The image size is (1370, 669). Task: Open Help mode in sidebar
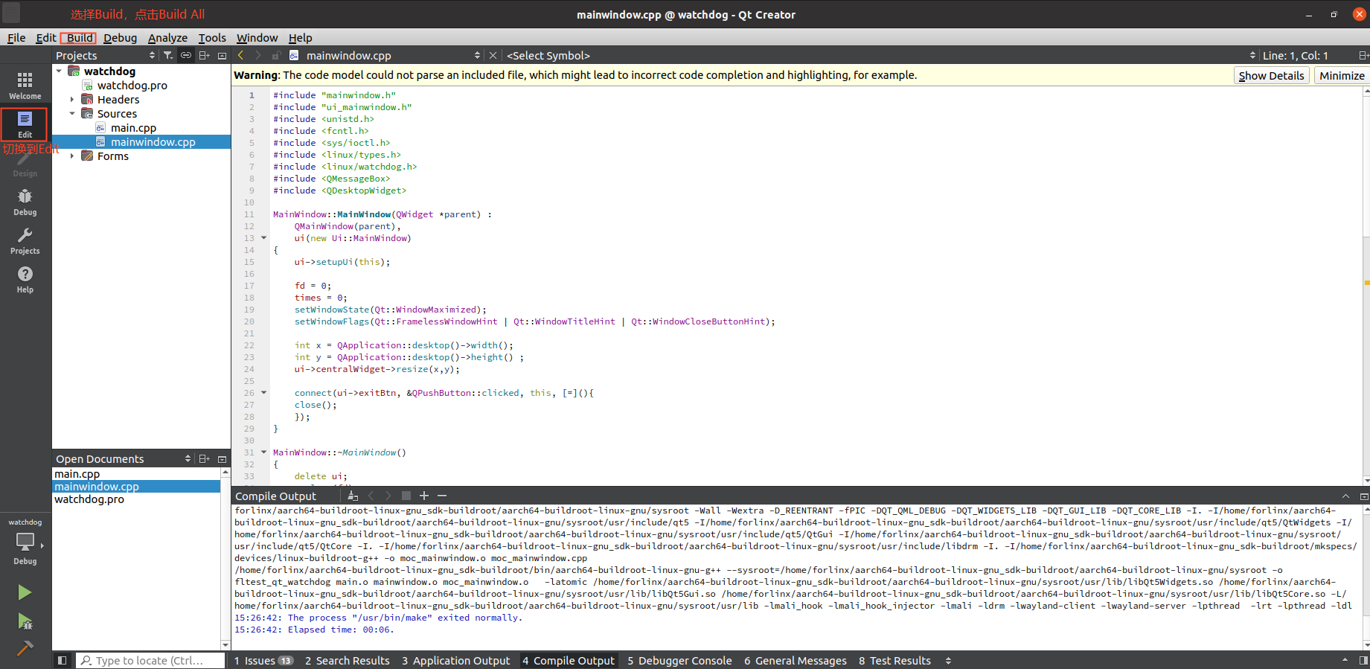(x=25, y=278)
